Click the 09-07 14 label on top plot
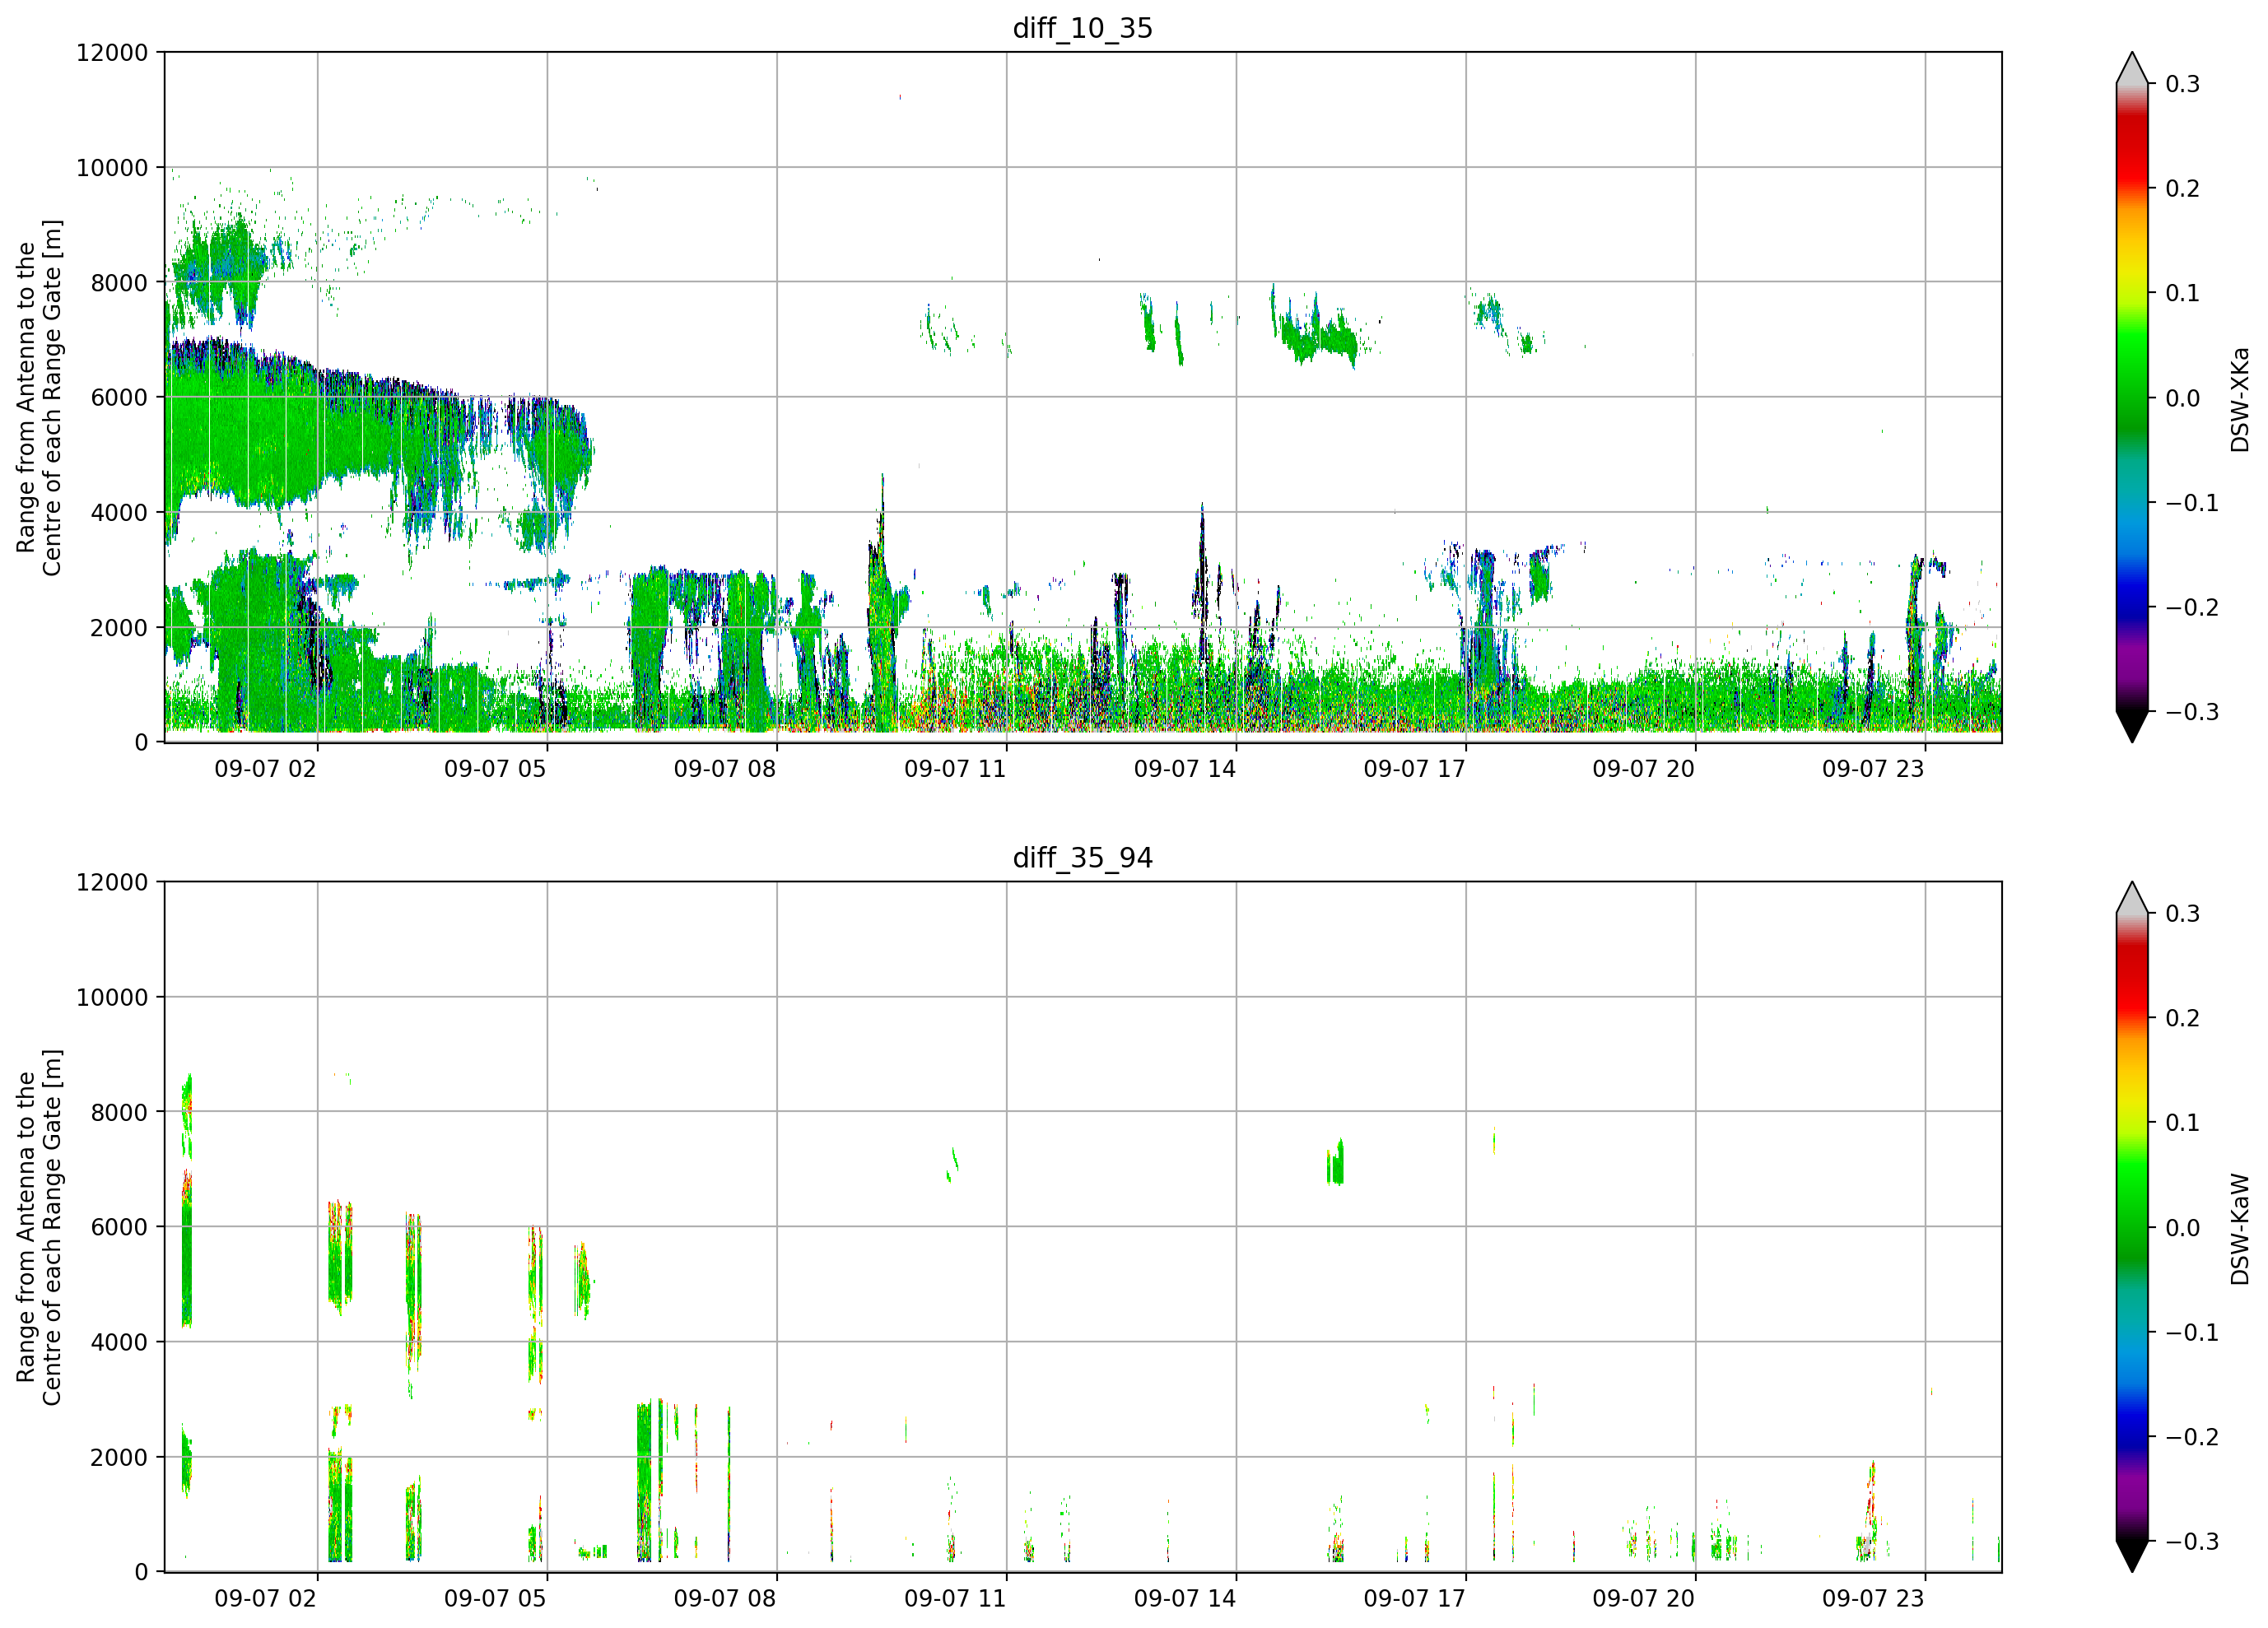This screenshot has width=2268, height=1628. [1185, 769]
